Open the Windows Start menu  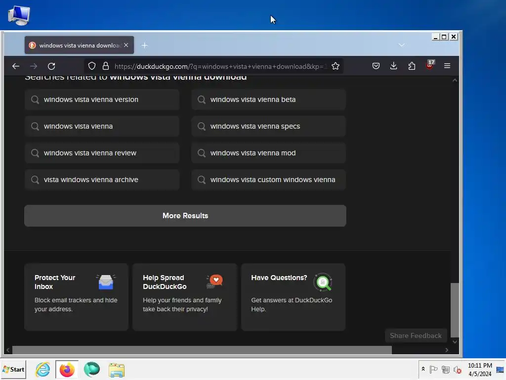coord(13,369)
